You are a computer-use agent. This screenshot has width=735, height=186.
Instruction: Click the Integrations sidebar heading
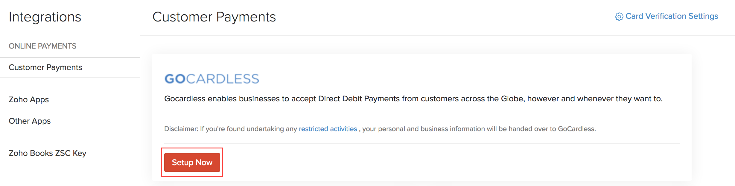[45, 17]
